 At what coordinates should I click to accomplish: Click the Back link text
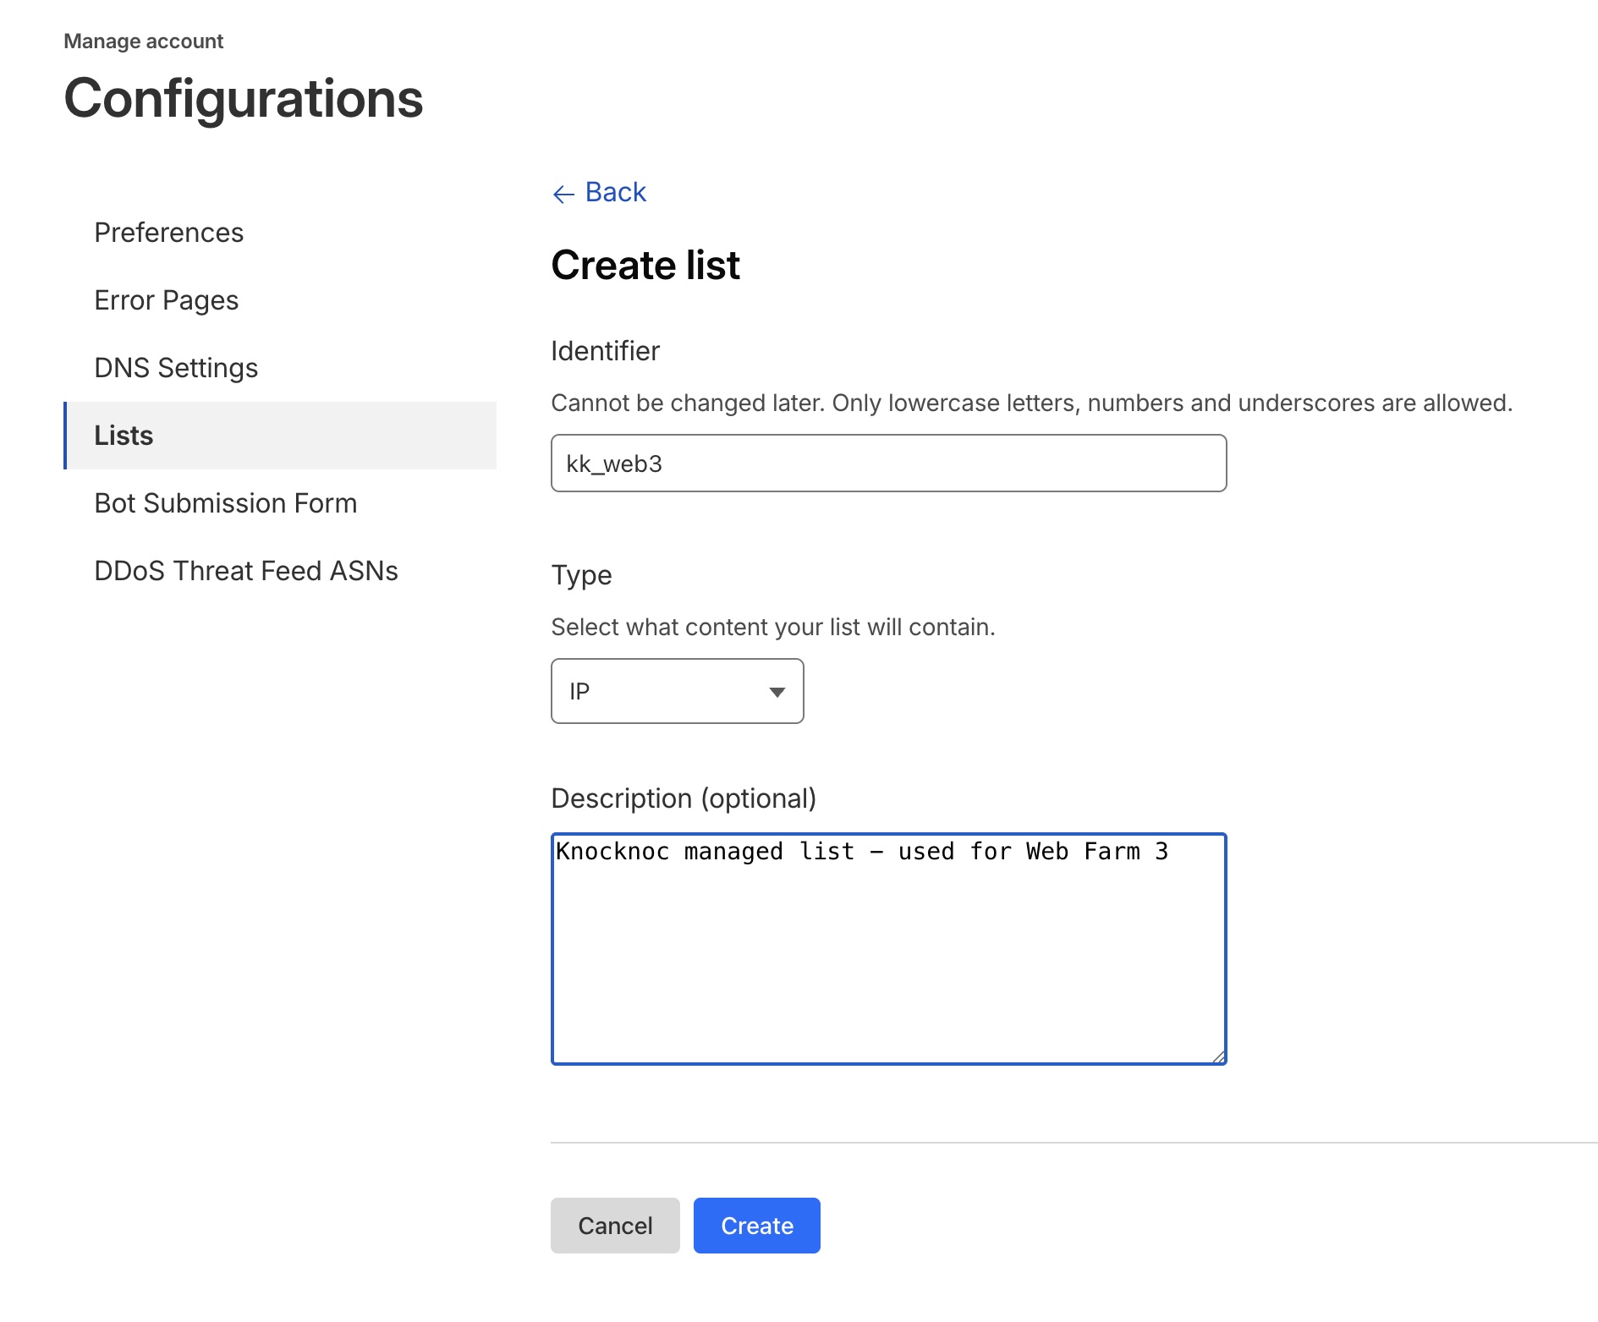pos(615,192)
